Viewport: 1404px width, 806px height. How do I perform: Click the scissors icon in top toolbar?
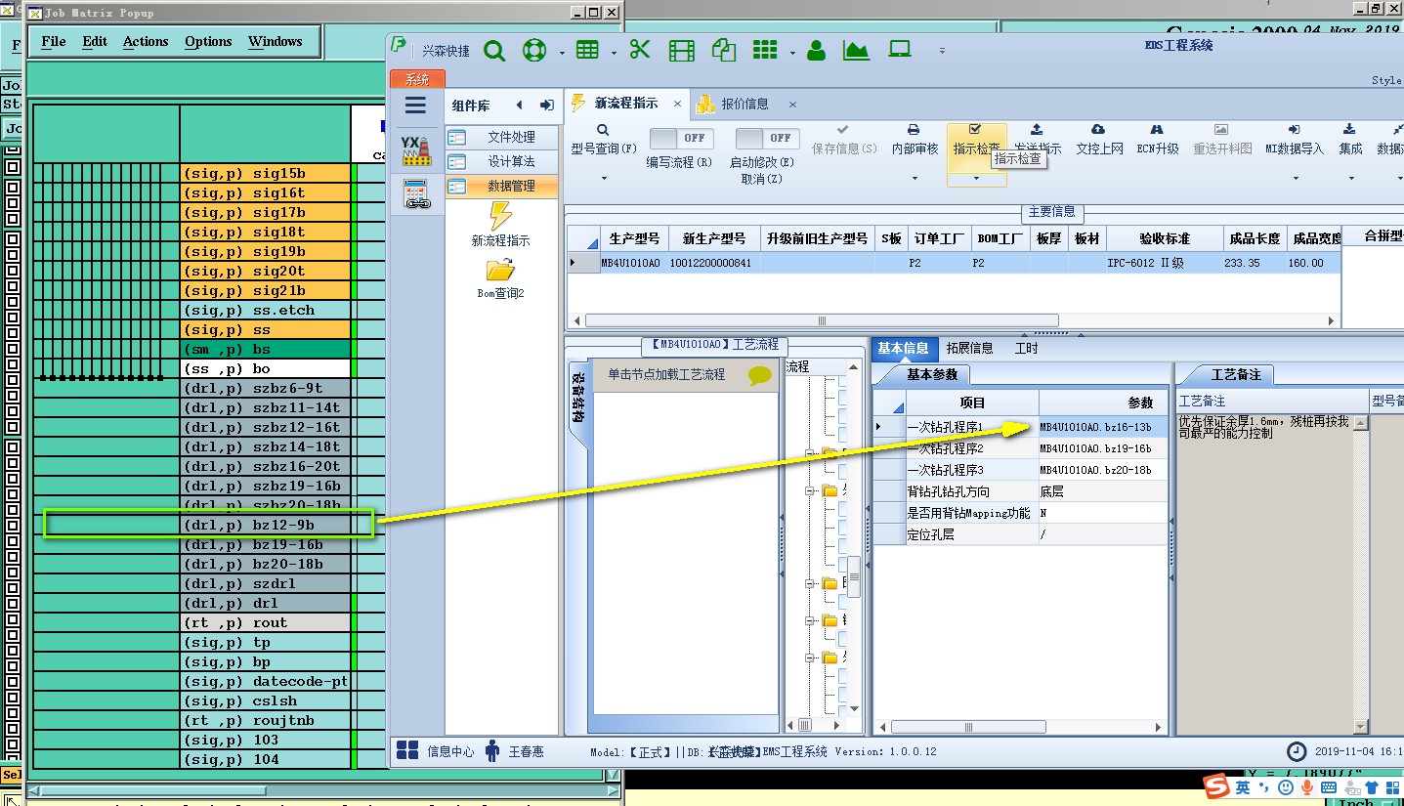point(640,50)
